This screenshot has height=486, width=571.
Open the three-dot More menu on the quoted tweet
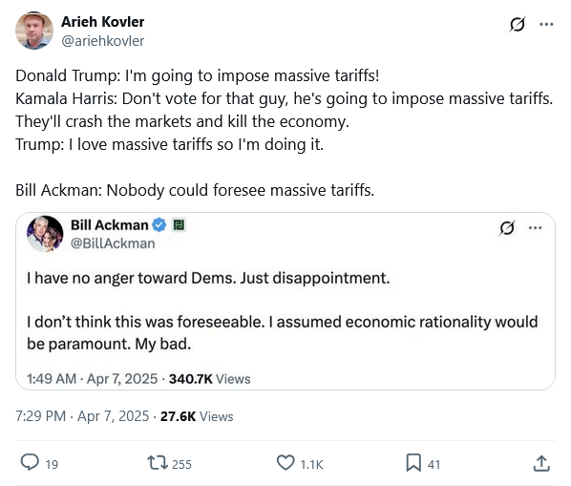tap(535, 228)
